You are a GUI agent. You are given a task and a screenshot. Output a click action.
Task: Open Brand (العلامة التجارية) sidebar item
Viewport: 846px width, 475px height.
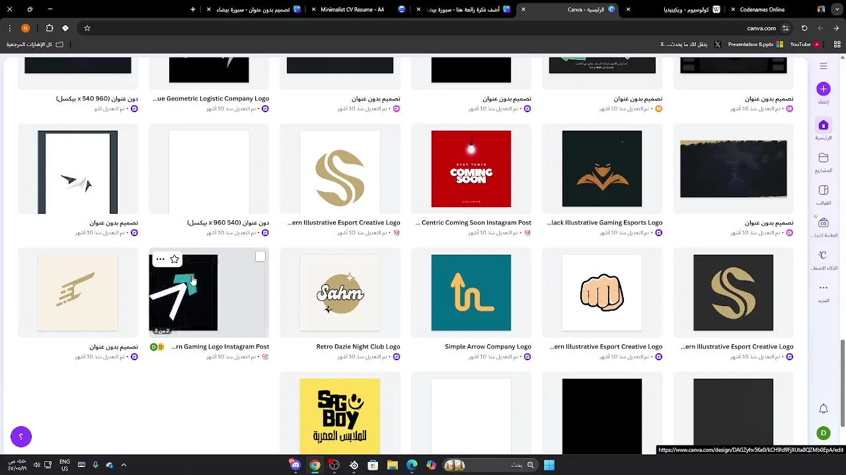(824, 228)
